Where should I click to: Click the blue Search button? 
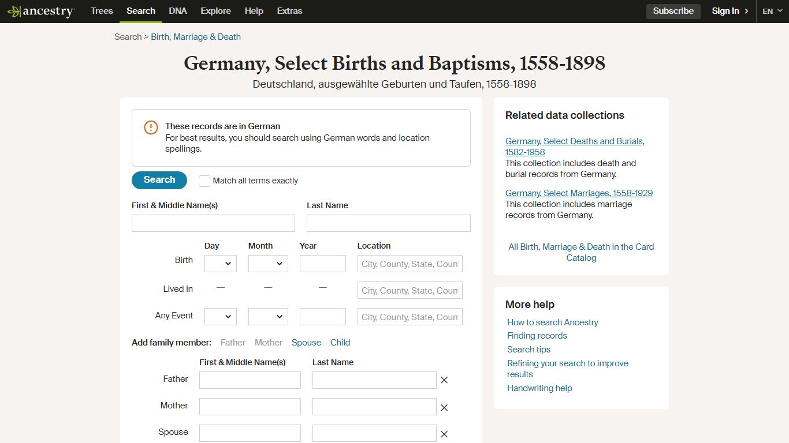[x=159, y=180]
